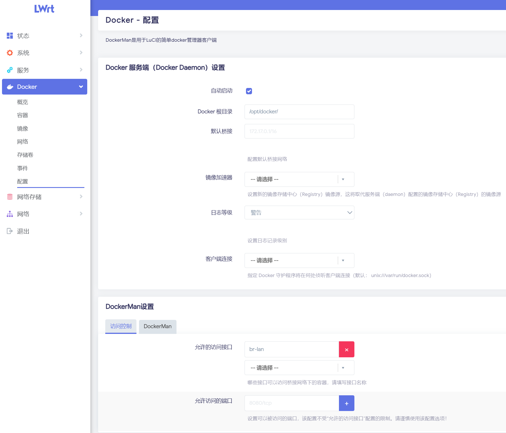Click the '配置默认桥接网络' hint text
The height and width of the screenshot is (433, 506).
point(267,159)
